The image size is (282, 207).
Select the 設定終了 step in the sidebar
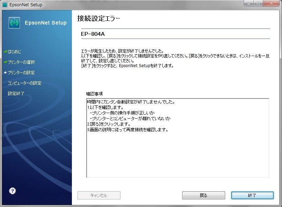(x=16, y=93)
